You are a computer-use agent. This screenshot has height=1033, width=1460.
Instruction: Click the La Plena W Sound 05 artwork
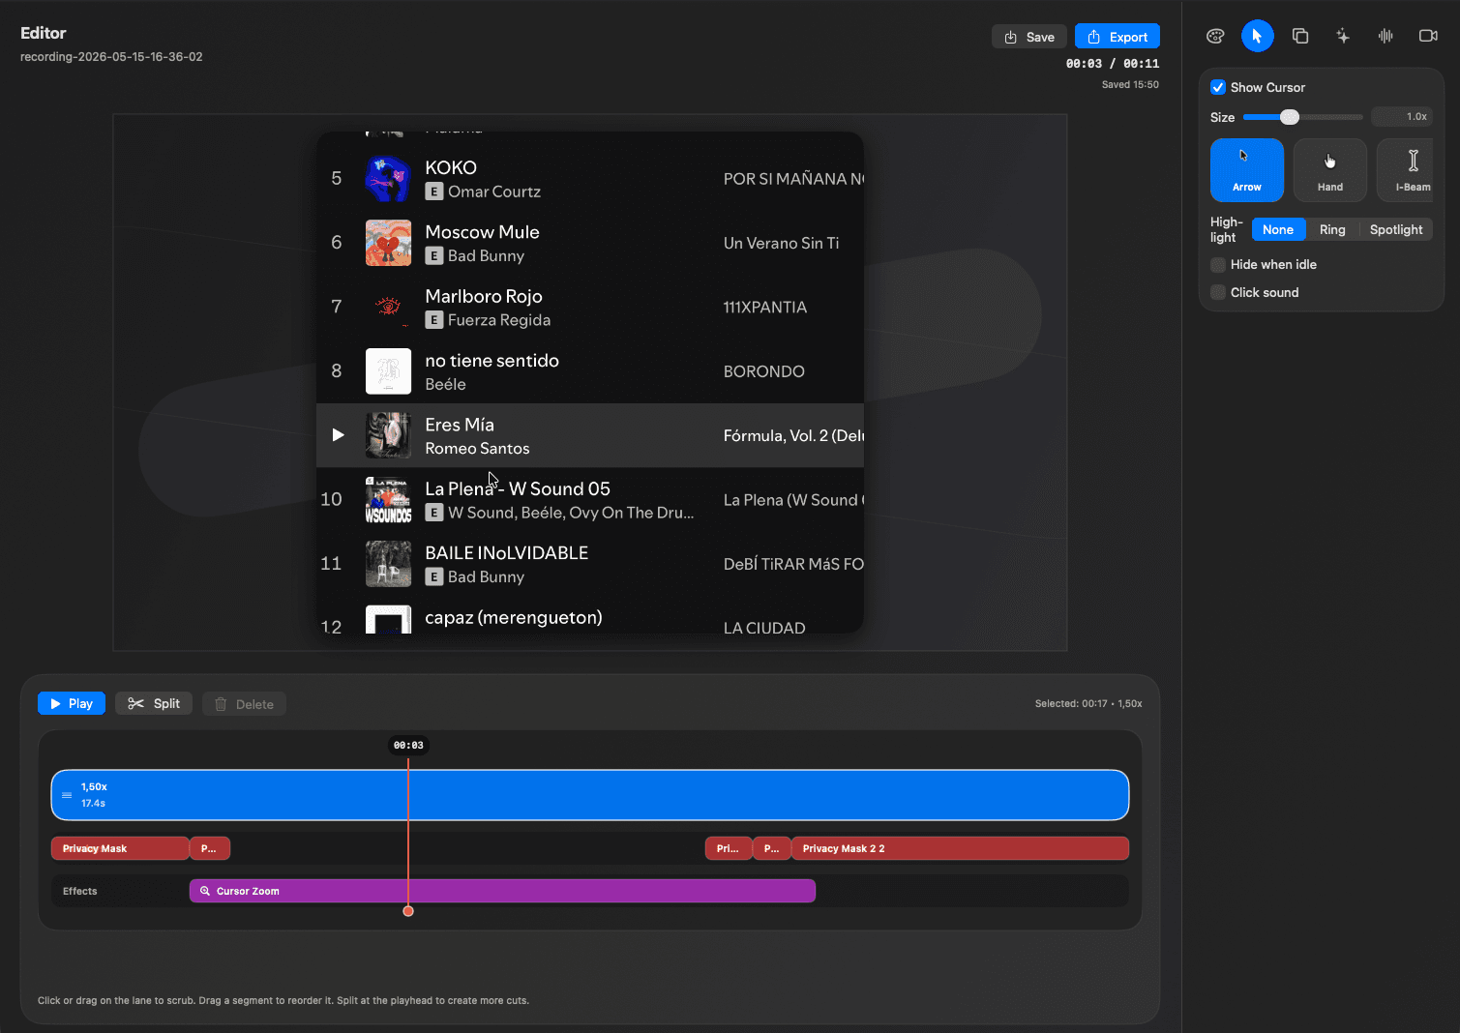pos(388,499)
